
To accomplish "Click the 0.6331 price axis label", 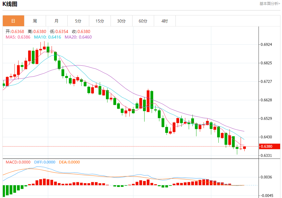I will point(266,155).
